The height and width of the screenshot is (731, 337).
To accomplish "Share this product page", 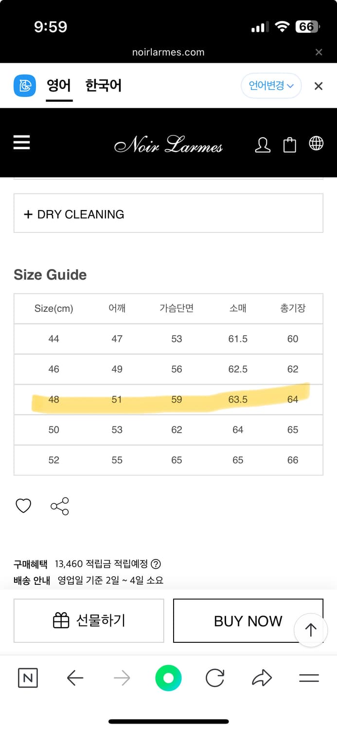I will point(60,506).
